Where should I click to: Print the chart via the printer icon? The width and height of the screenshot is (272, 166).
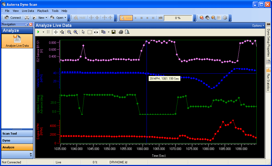tap(121, 32)
